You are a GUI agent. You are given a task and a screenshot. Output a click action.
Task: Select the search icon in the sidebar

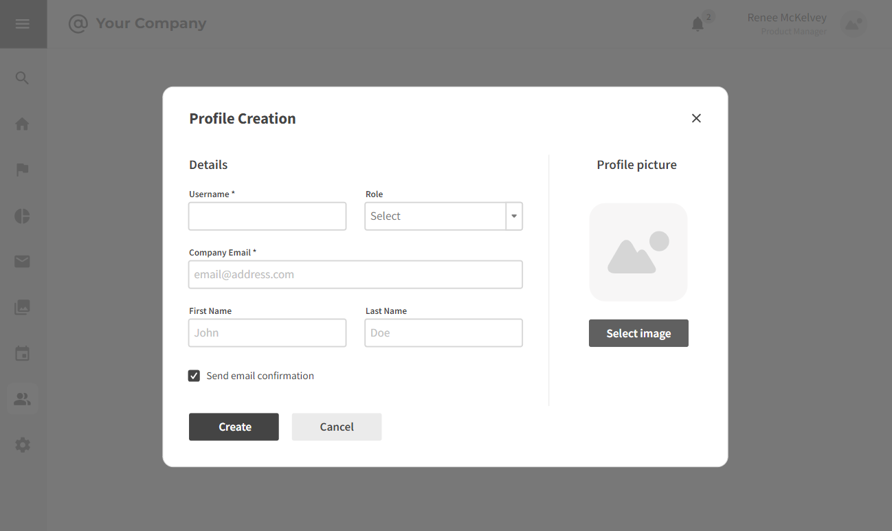coord(22,78)
